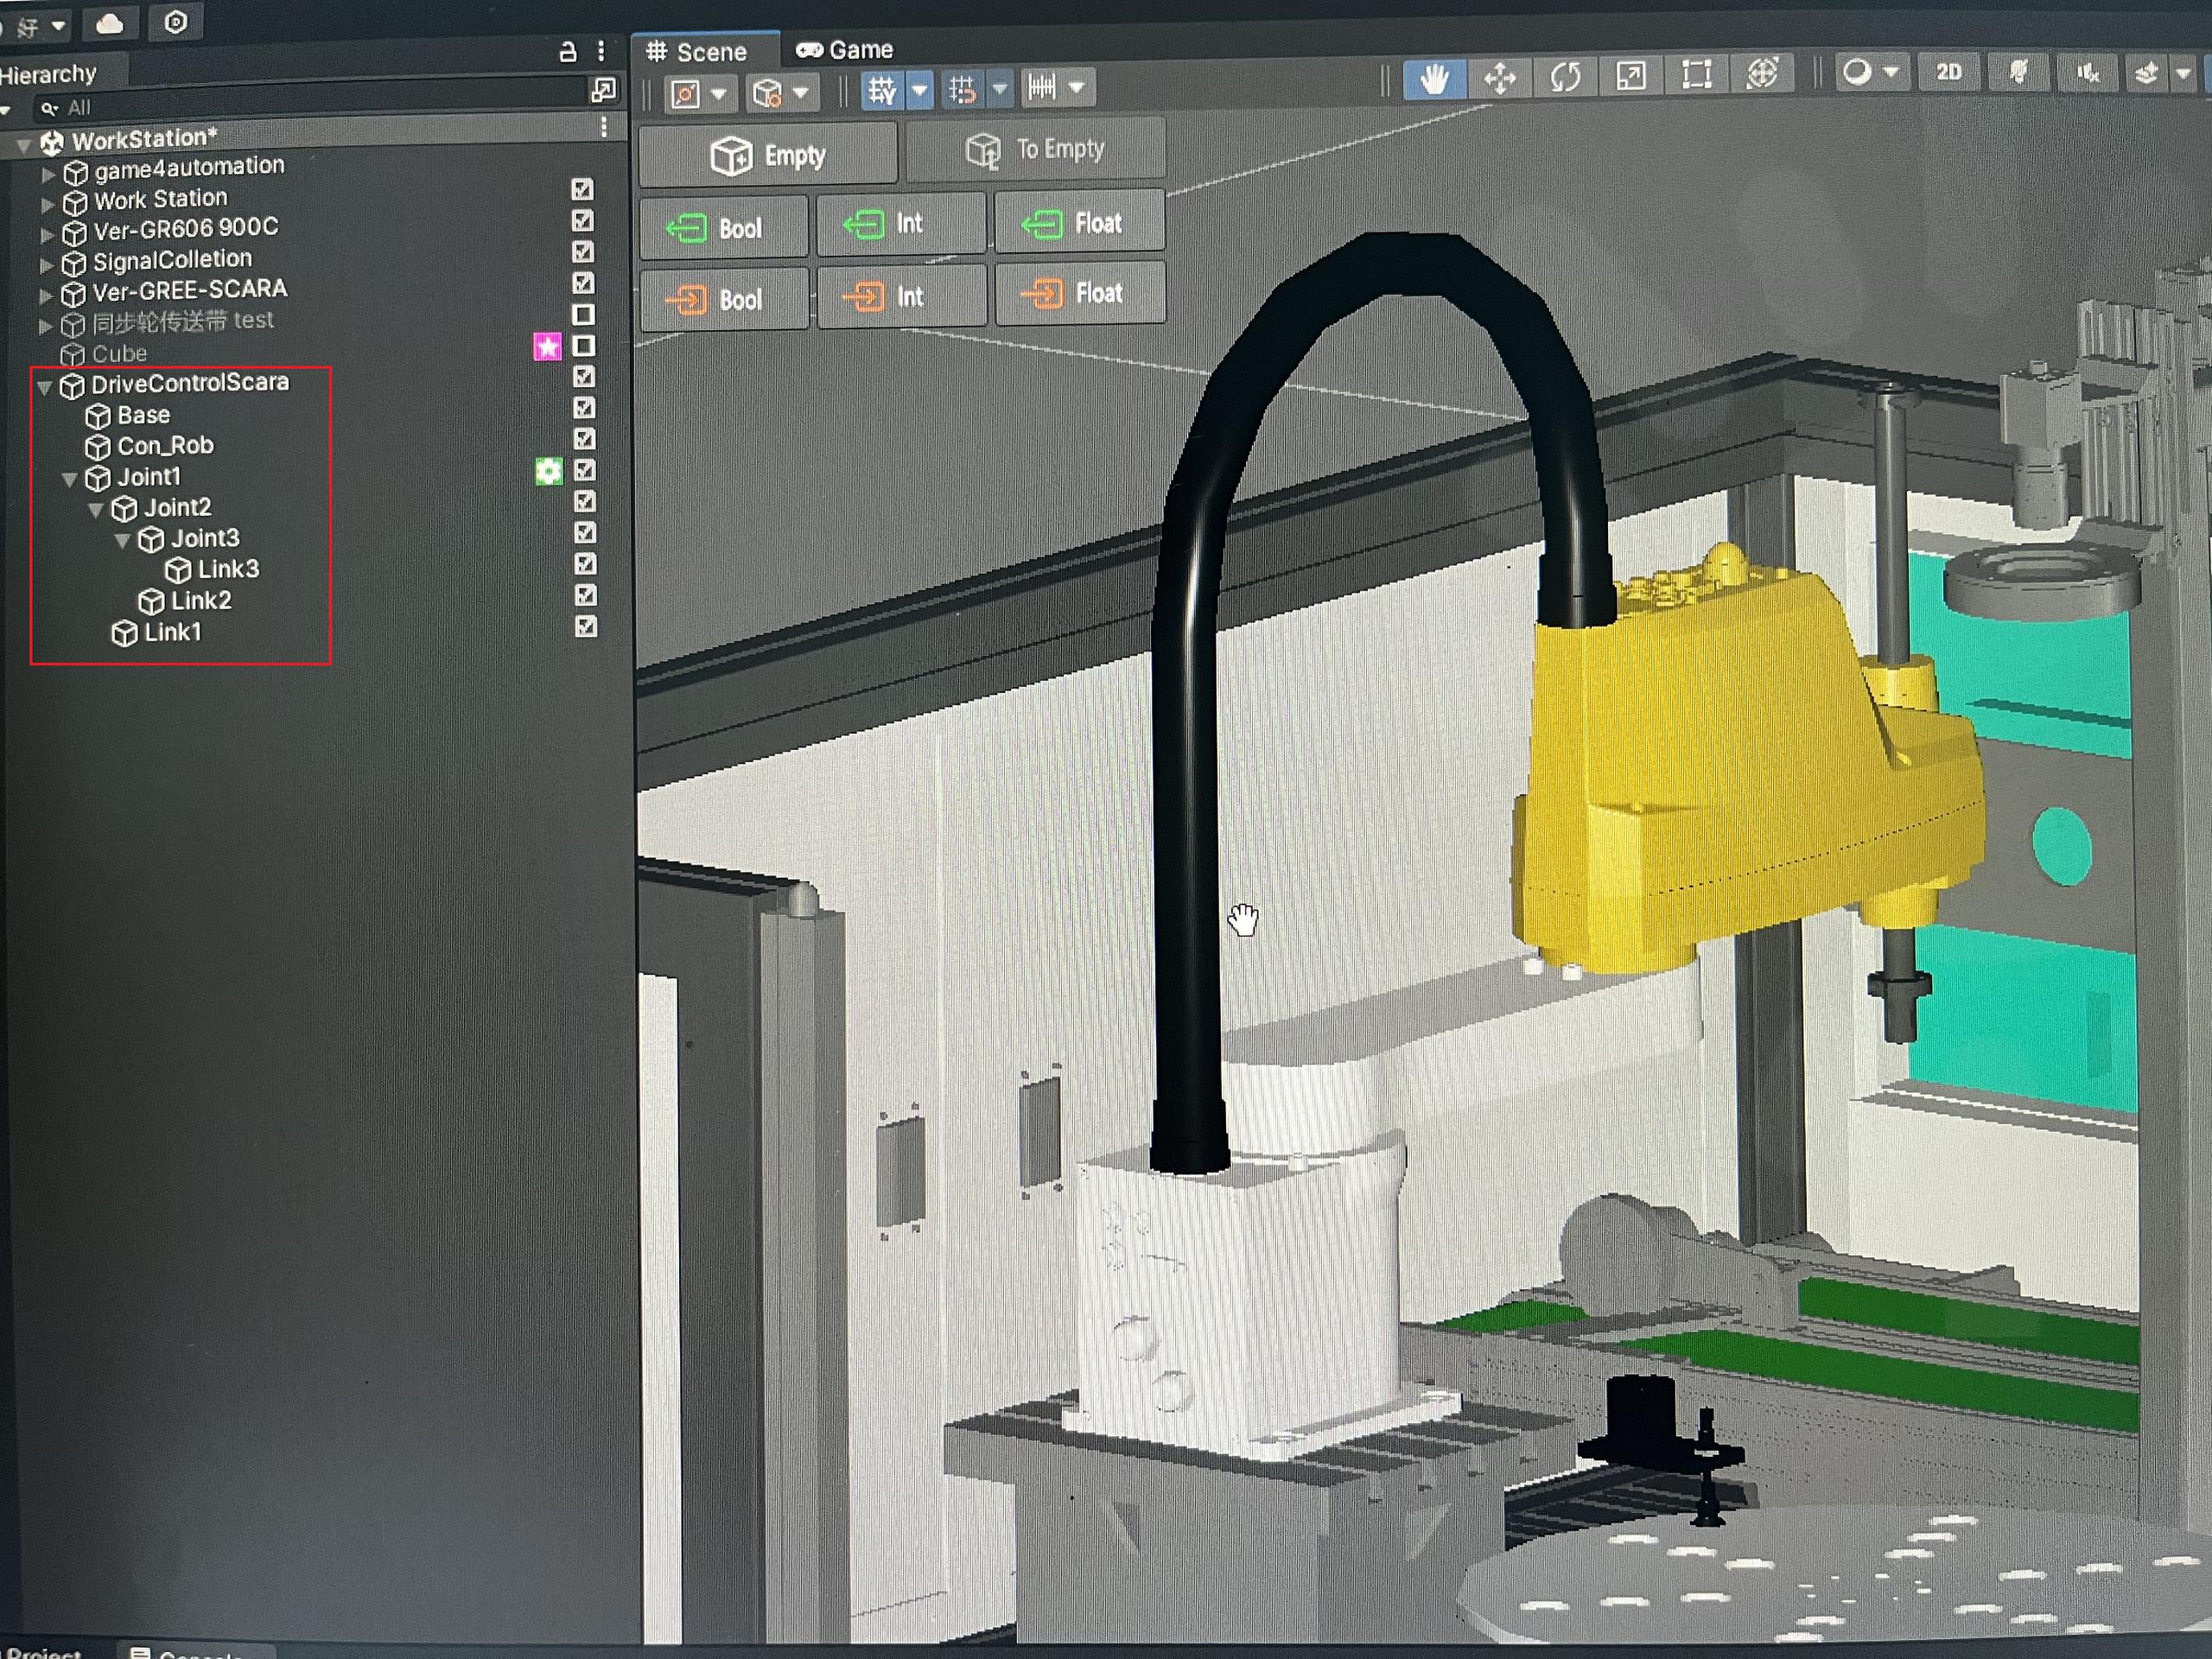Select the Scale tool
Screen dimensions: 2212x1659
point(1630,75)
